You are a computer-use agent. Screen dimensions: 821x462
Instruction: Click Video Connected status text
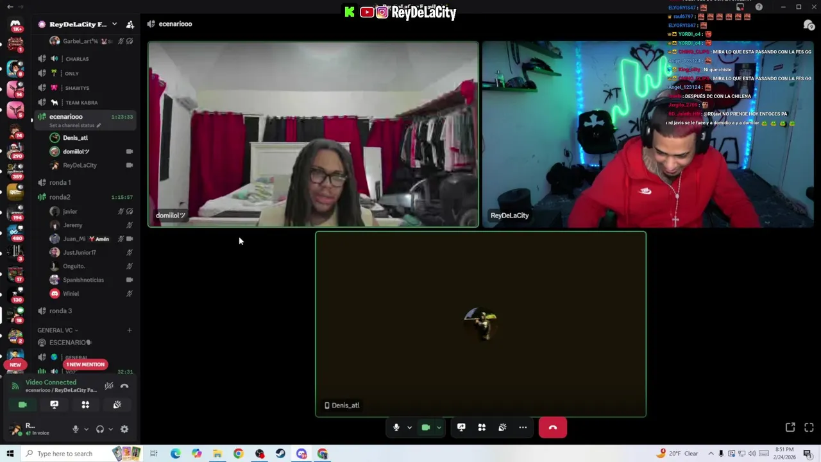pos(51,382)
